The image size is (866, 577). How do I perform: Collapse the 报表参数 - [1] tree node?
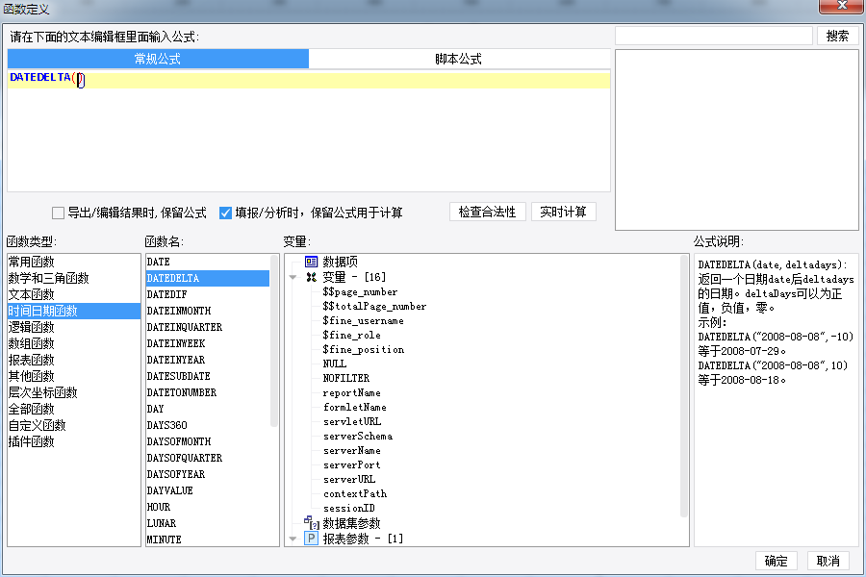pyautogui.click(x=293, y=539)
